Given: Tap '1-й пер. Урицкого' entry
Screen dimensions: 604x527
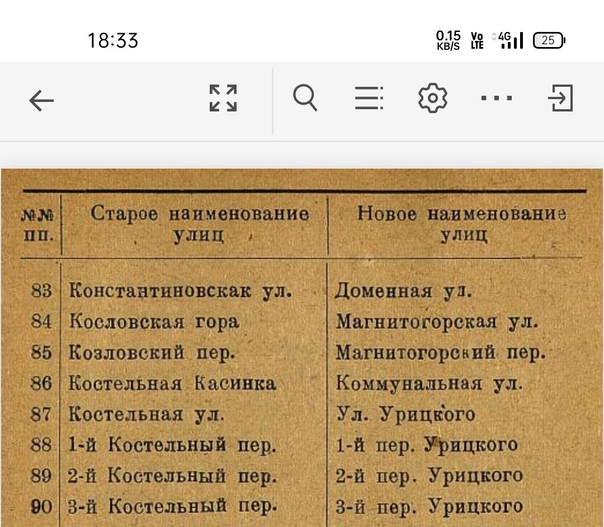Looking at the screenshot, I should [427, 445].
